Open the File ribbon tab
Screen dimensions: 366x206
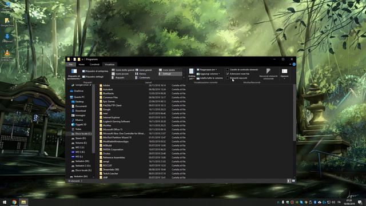pyautogui.click(x=71, y=65)
